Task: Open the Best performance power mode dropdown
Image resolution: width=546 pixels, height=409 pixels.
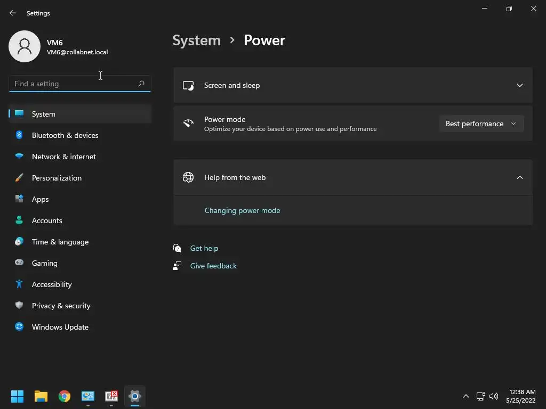Action: [481, 124]
